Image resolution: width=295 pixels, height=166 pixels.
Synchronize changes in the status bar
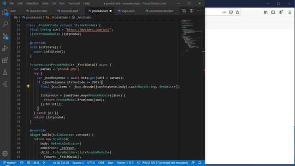22,163
